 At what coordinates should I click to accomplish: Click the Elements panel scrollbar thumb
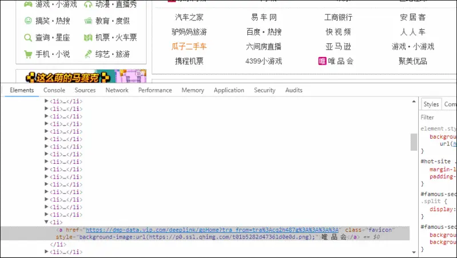(414, 142)
